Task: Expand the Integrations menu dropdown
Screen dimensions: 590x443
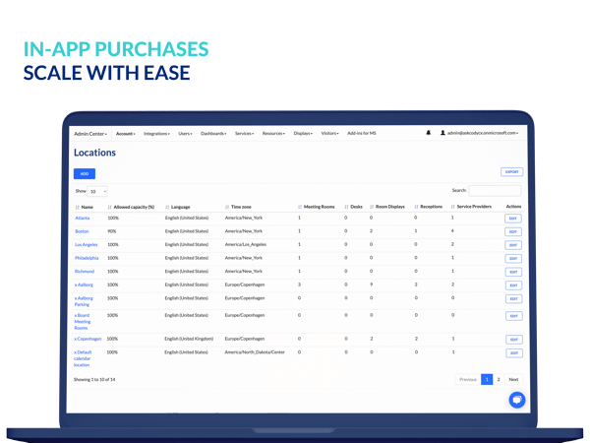Action: [x=156, y=133]
